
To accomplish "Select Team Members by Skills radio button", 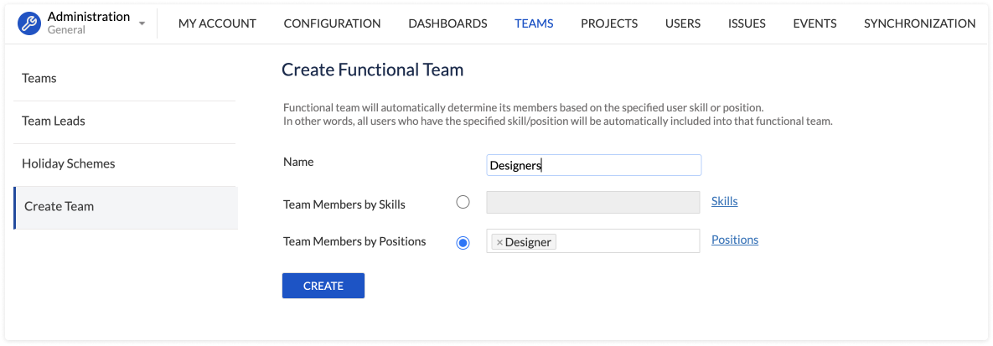I will [x=463, y=202].
